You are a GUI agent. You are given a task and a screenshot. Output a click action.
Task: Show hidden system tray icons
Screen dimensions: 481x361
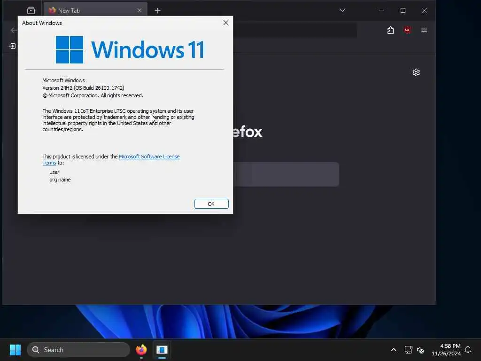click(394, 350)
